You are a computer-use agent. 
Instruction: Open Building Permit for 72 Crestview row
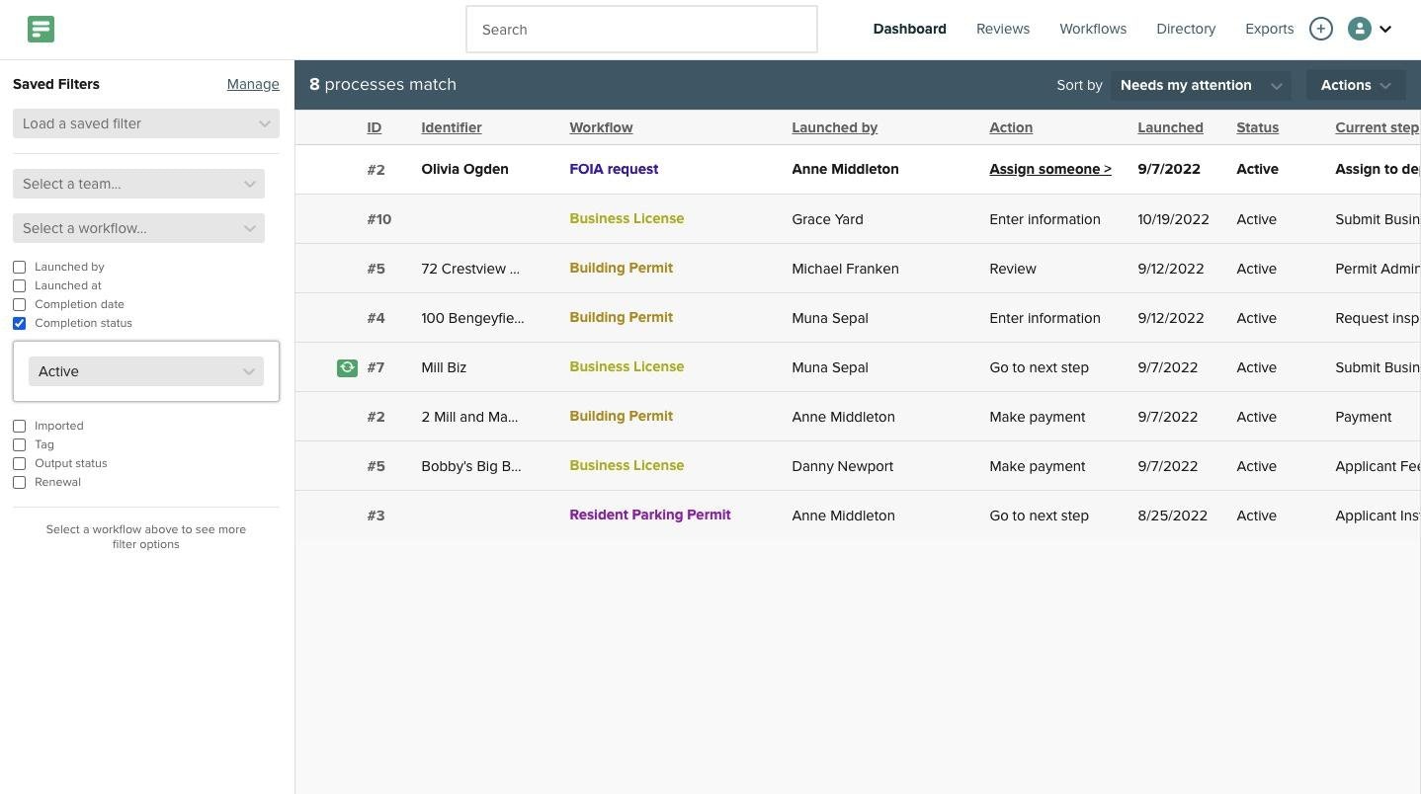pyautogui.click(x=621, y=268)
